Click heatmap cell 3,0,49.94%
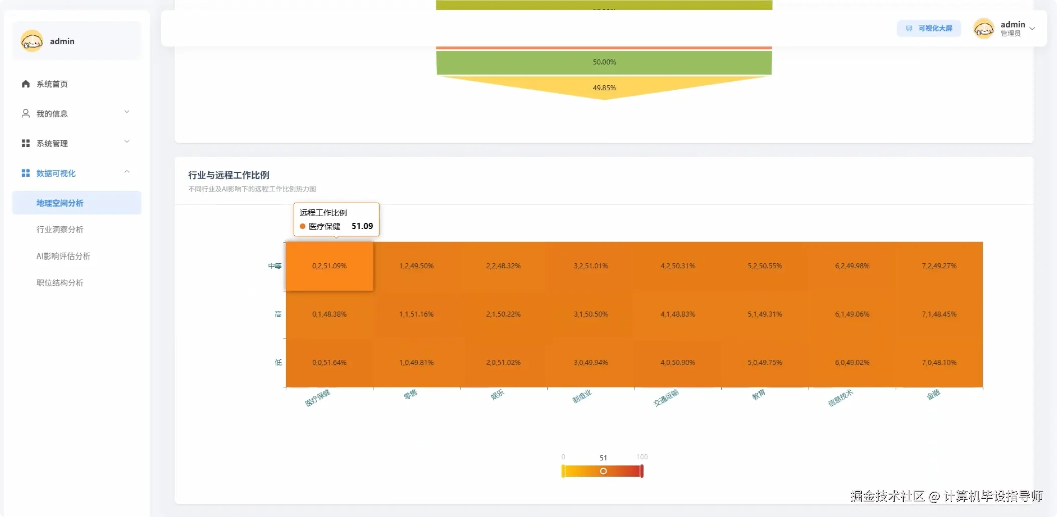1057x517 pixels. click(591, 363)
